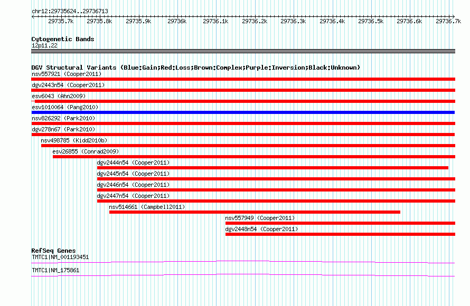This screenshot has width=470, height=306.
Task: Click the 29736.1k ruler tick label
Action: [x=215, y=21]
